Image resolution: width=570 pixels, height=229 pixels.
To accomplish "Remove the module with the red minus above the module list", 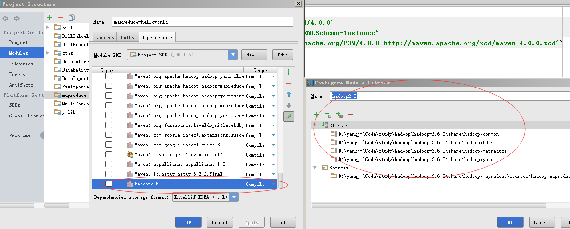I will coord(61,17).
